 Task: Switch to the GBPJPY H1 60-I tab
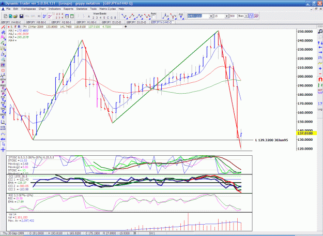pos(86,22)
